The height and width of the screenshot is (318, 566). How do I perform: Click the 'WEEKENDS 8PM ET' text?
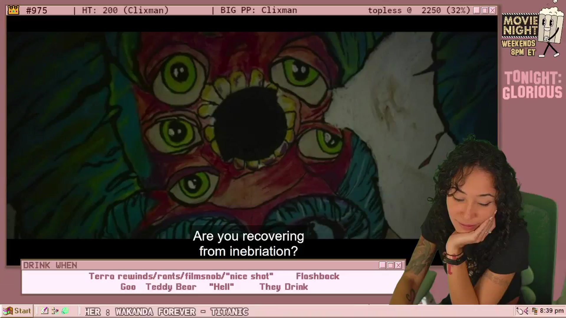pos(519,48)
